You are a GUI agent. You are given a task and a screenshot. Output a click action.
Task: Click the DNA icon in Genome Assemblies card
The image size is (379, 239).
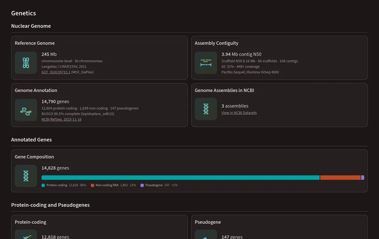206,109
